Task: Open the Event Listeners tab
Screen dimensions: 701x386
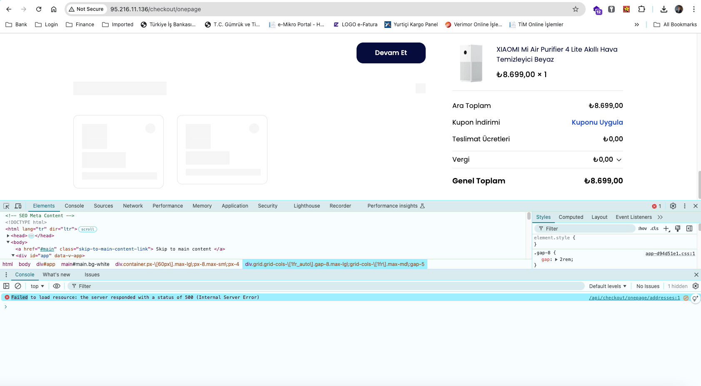Action: click(x=634, y=217)
